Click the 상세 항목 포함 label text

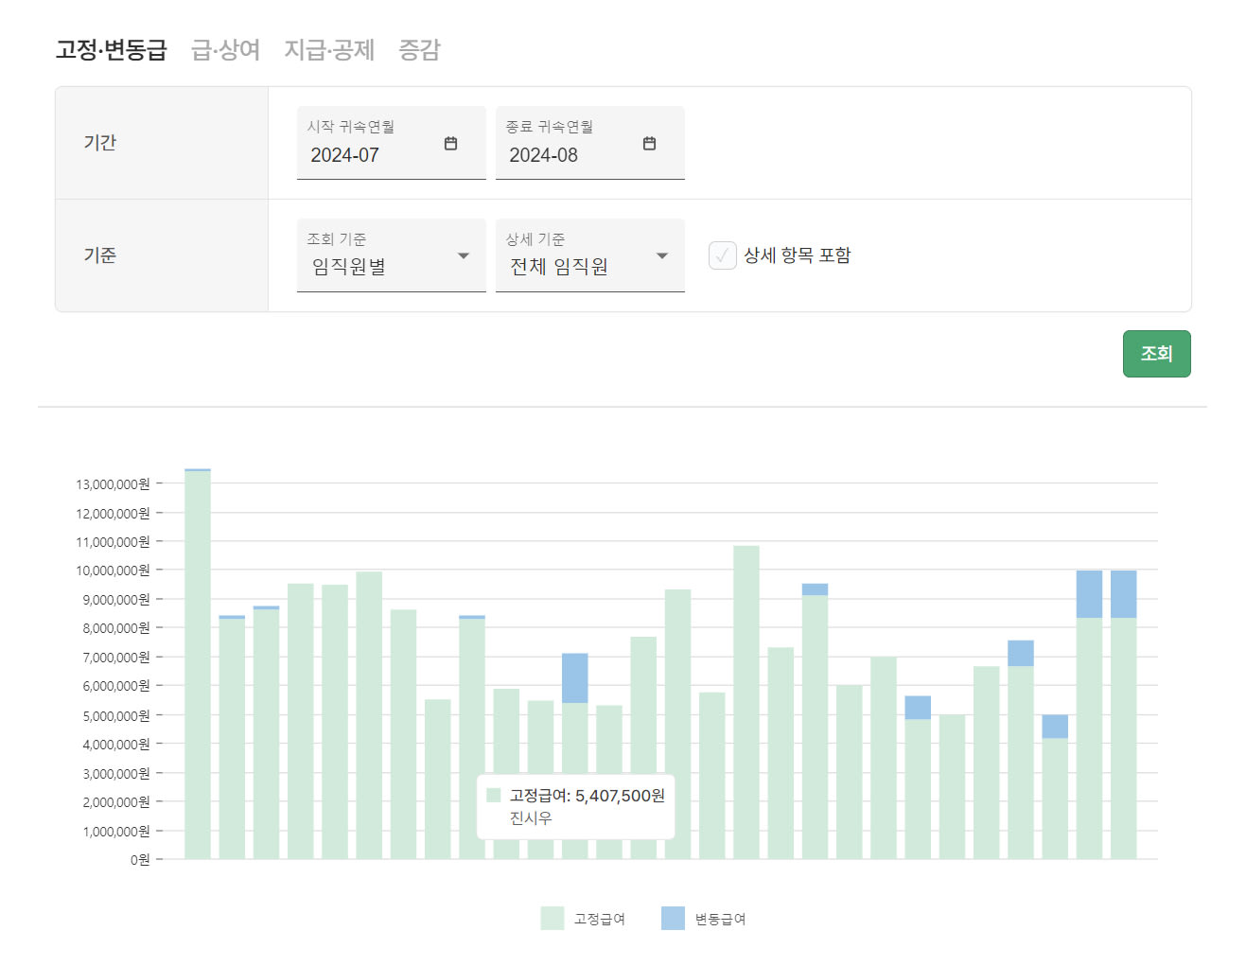click(x=797, y=255)
